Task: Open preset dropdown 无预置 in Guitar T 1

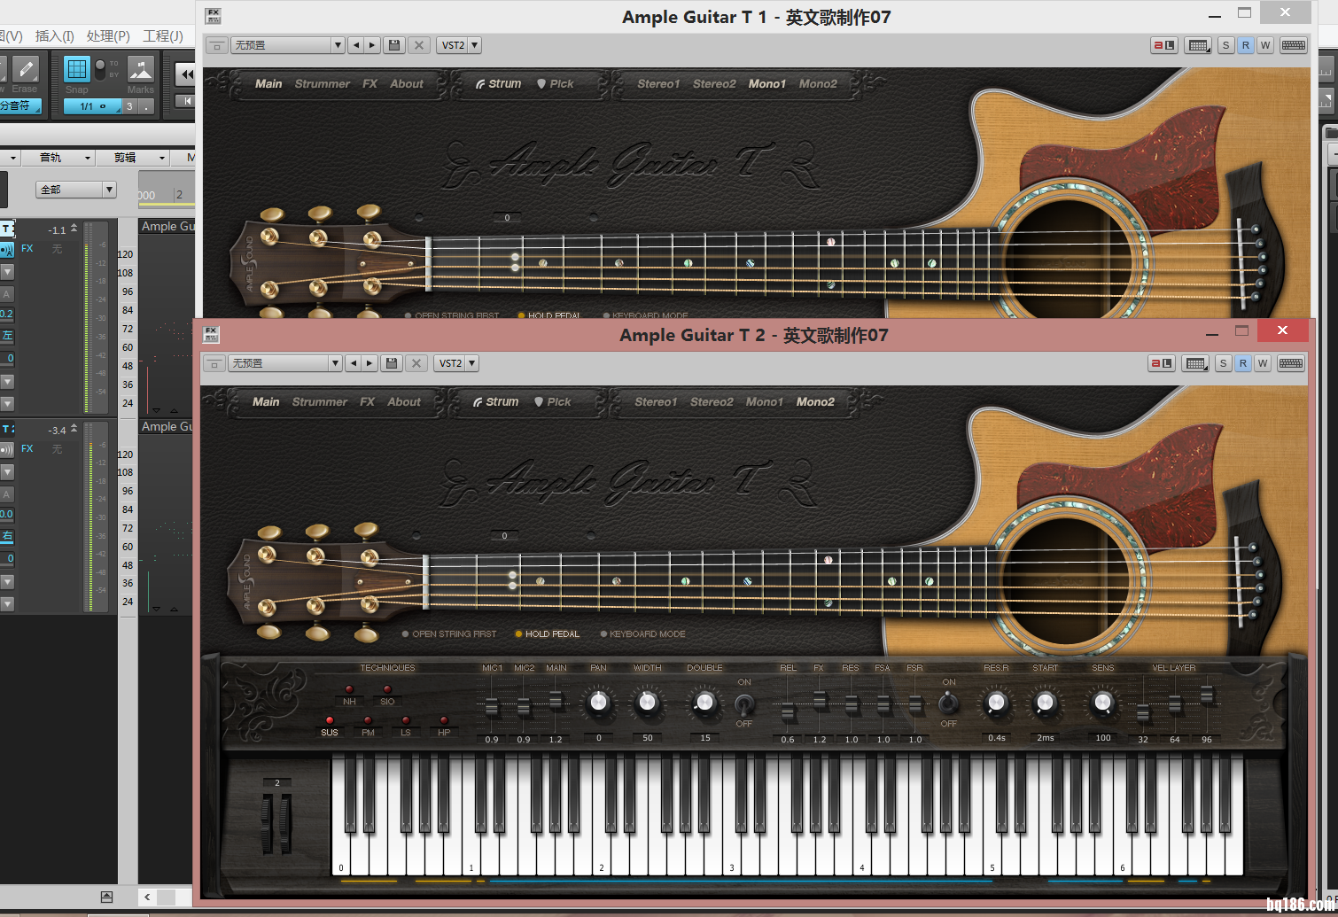Action: (287, 45)
